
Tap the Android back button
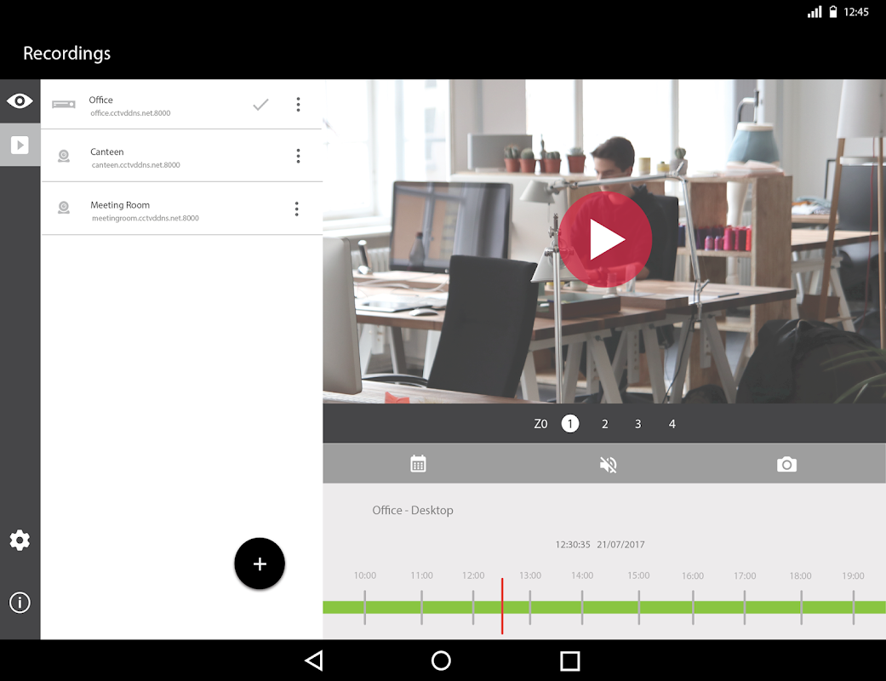click(x=313, y=661)
